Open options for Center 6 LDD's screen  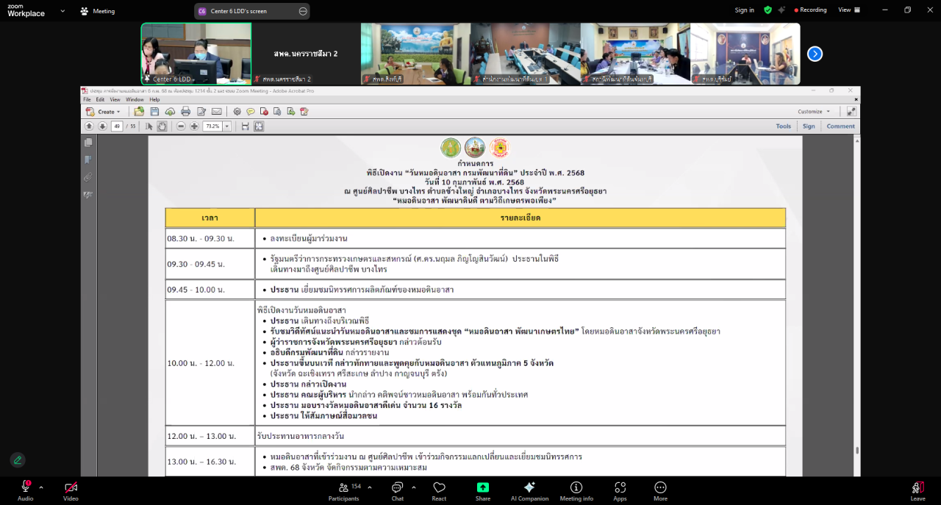(303, 11)
